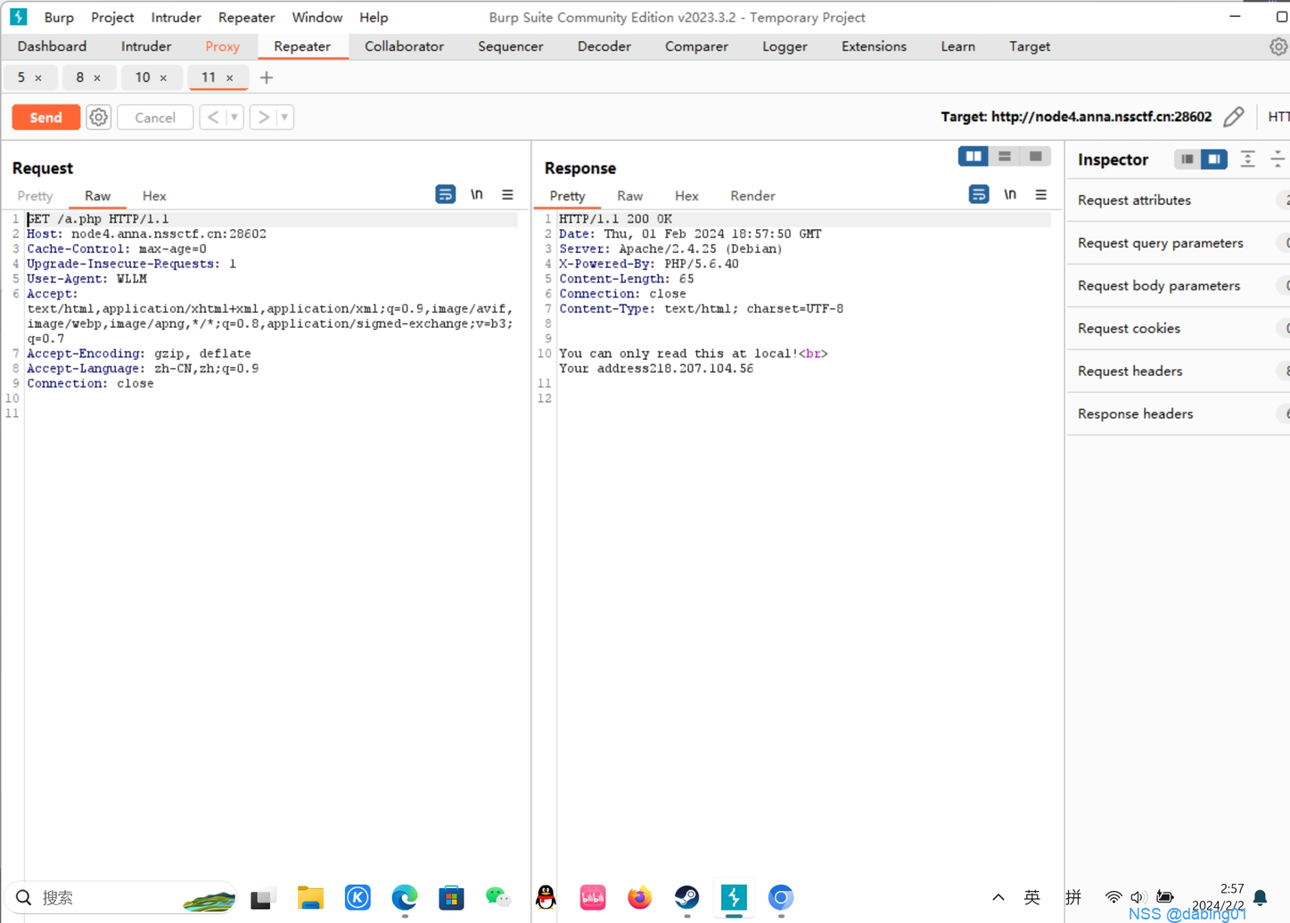Switch to the Extensions tab

(874, 46)
